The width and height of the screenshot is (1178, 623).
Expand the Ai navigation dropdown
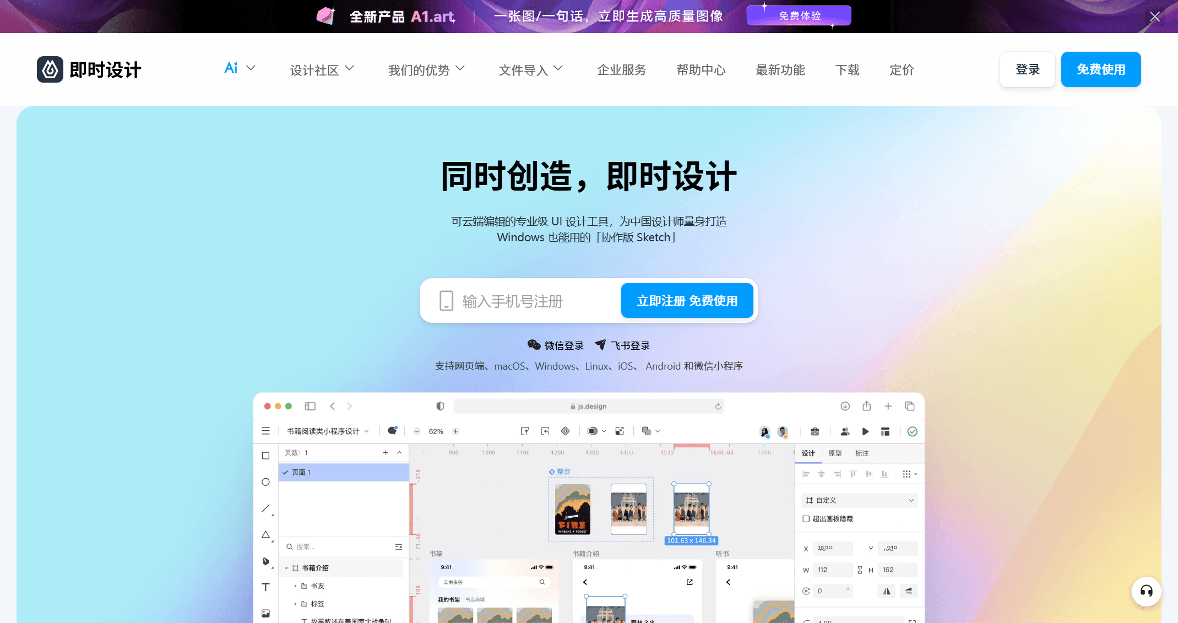tap(239, 68)
